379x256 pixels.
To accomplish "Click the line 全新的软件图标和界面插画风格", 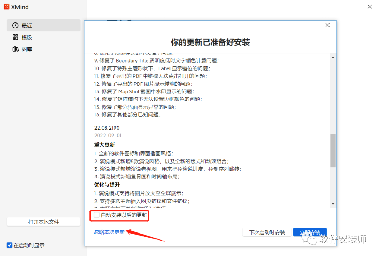I will point(134,153).
